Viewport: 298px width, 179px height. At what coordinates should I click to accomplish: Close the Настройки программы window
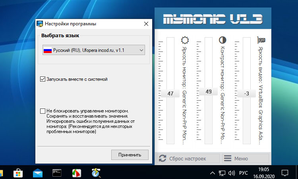[x=146, y=24]
